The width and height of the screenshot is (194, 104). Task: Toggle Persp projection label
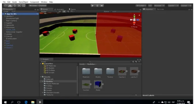pyautogui.click(x=134, y=27)
